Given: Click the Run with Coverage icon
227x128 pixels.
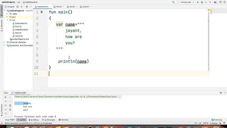Looking at the screenshot, I should click(x=206, y=2).
